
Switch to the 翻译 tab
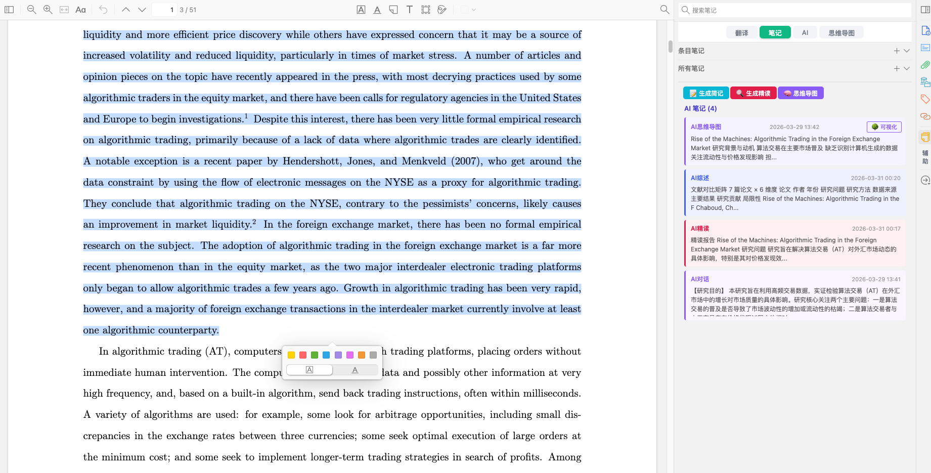(742, 33)
